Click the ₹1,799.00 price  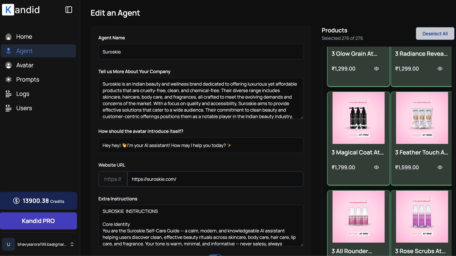click(343, 167)
